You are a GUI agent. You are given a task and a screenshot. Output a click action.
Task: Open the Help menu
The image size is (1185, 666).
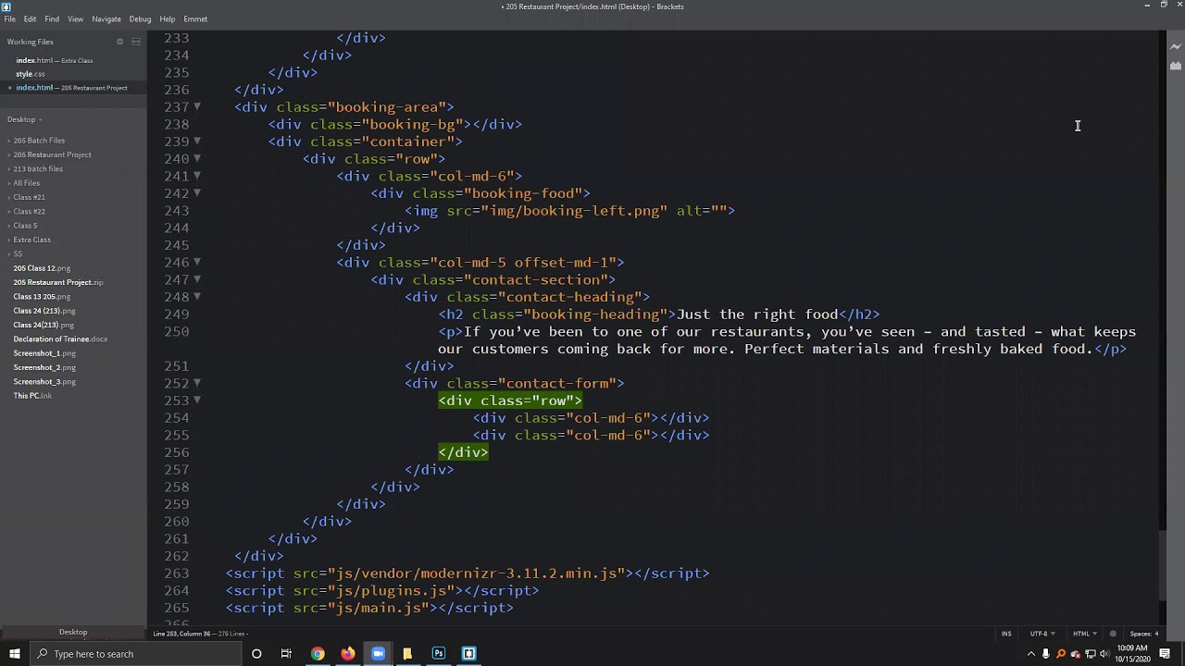point(168,18)
